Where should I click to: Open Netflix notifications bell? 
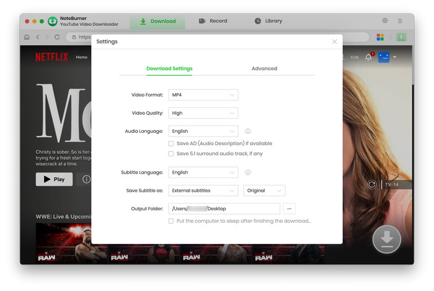[x=369, y=56]
